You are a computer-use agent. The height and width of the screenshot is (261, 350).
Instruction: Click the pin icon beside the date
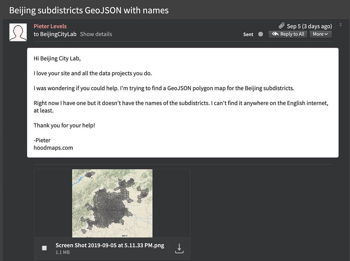tap(341, 26)
